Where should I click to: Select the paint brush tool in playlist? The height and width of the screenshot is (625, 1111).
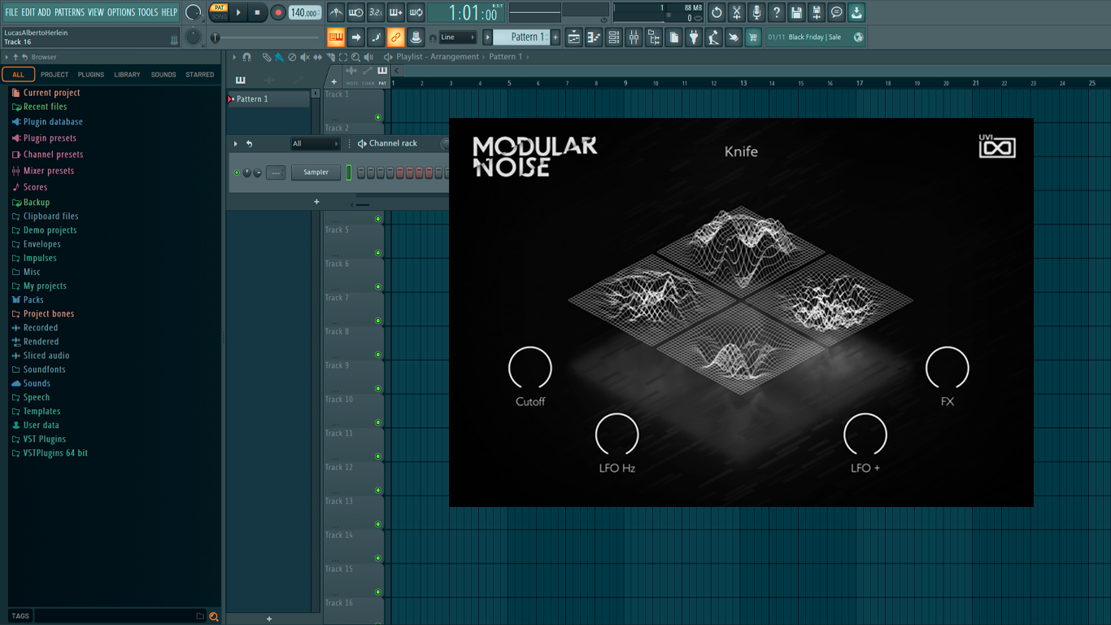coord(279,57)
